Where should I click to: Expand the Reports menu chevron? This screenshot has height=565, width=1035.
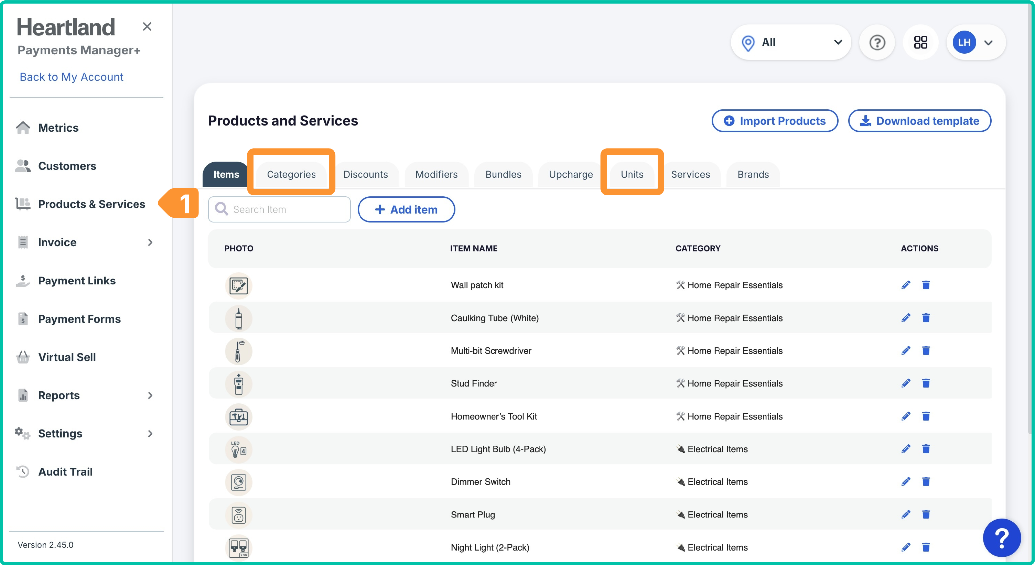tap(150, 395)
